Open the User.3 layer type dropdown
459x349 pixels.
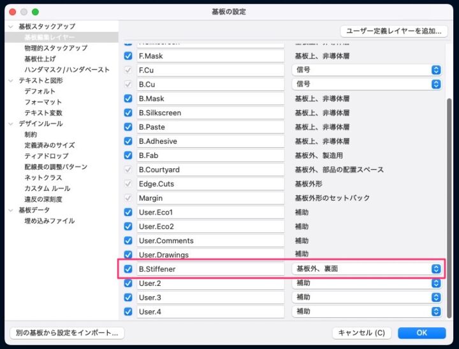tap(367, 297)
